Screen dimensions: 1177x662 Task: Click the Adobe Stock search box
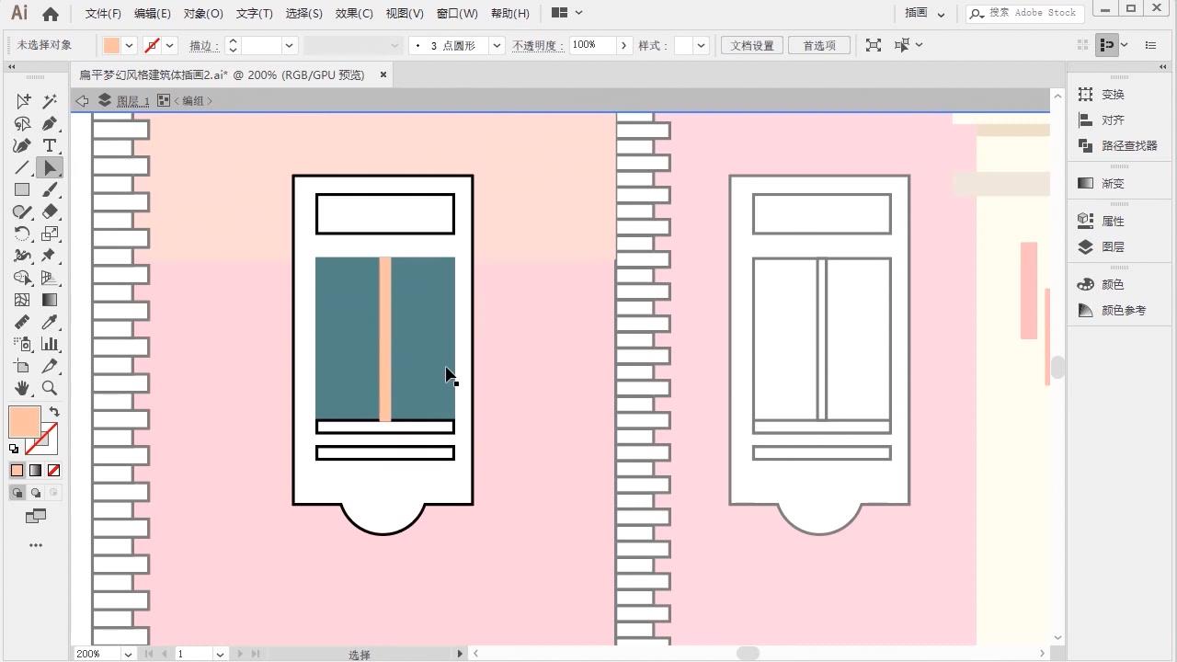(x=1023, y=13)
